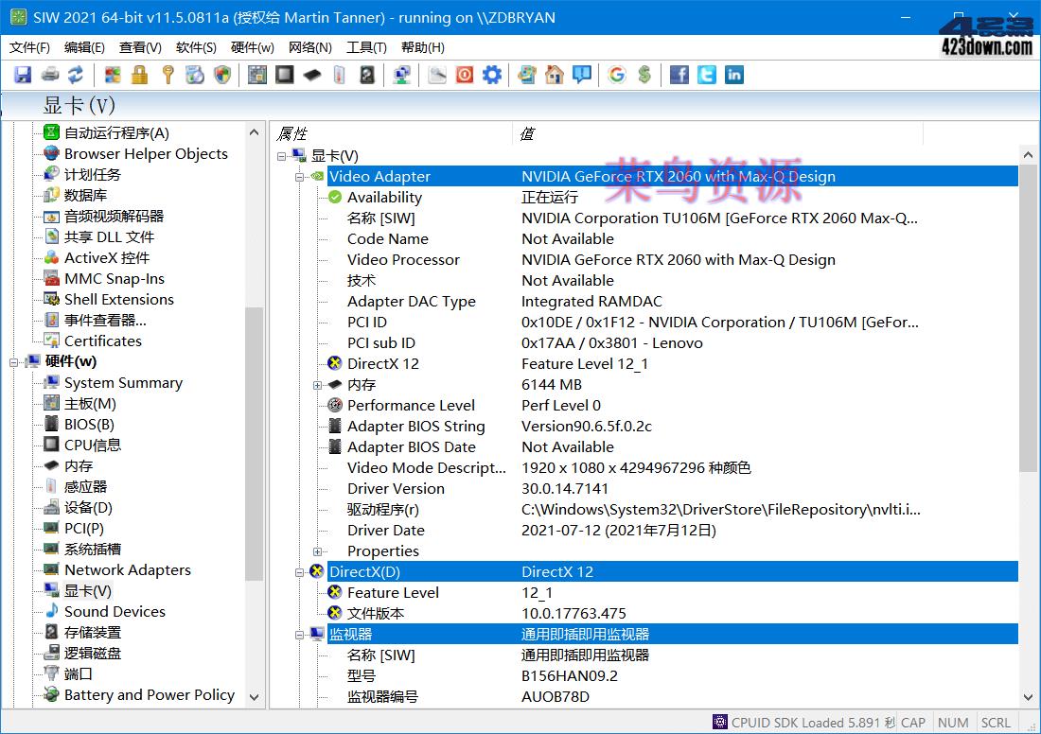The height and width of the screenshot is (734, 1041).
Task: Open the 工具(T) menu
Action: tap(367, 47)
